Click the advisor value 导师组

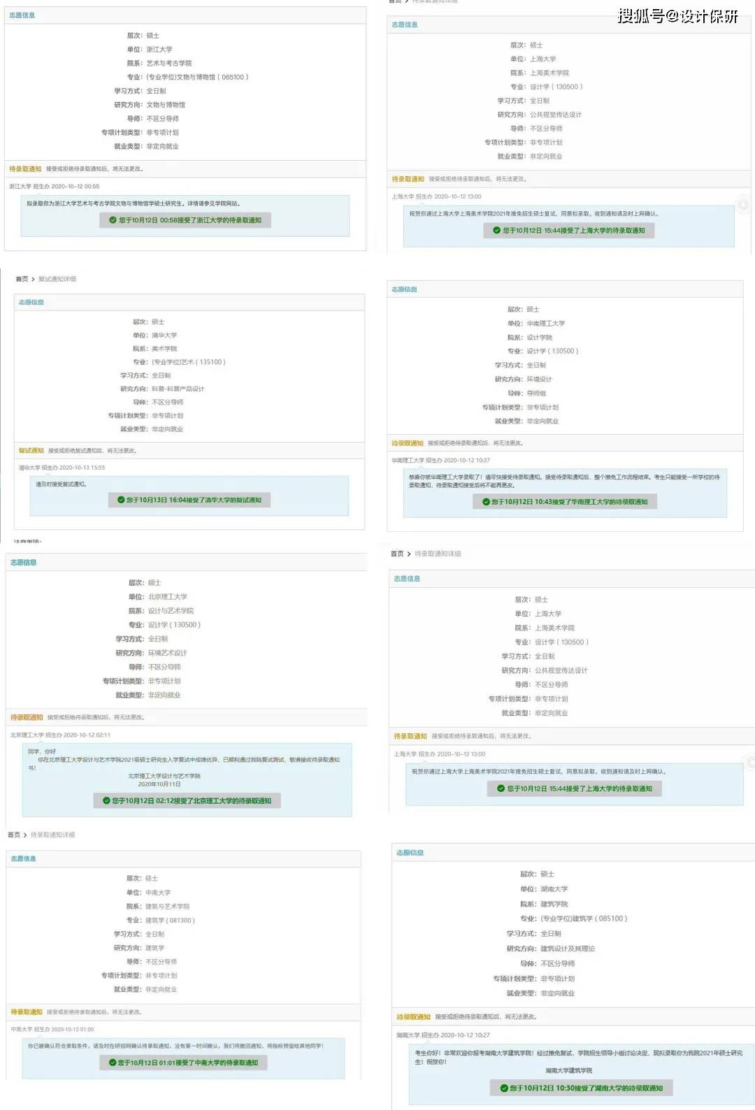click(536, 394)
